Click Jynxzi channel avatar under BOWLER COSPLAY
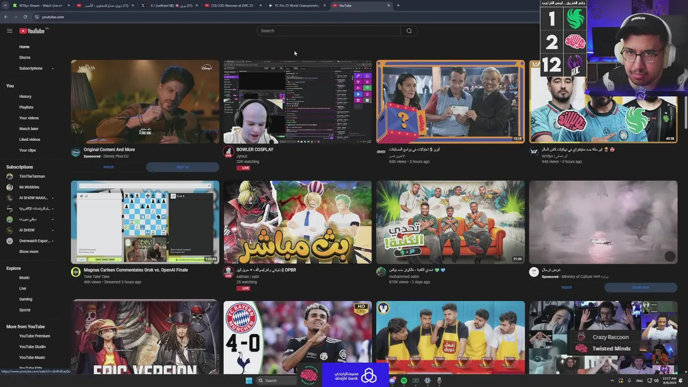 pos(228,152)
